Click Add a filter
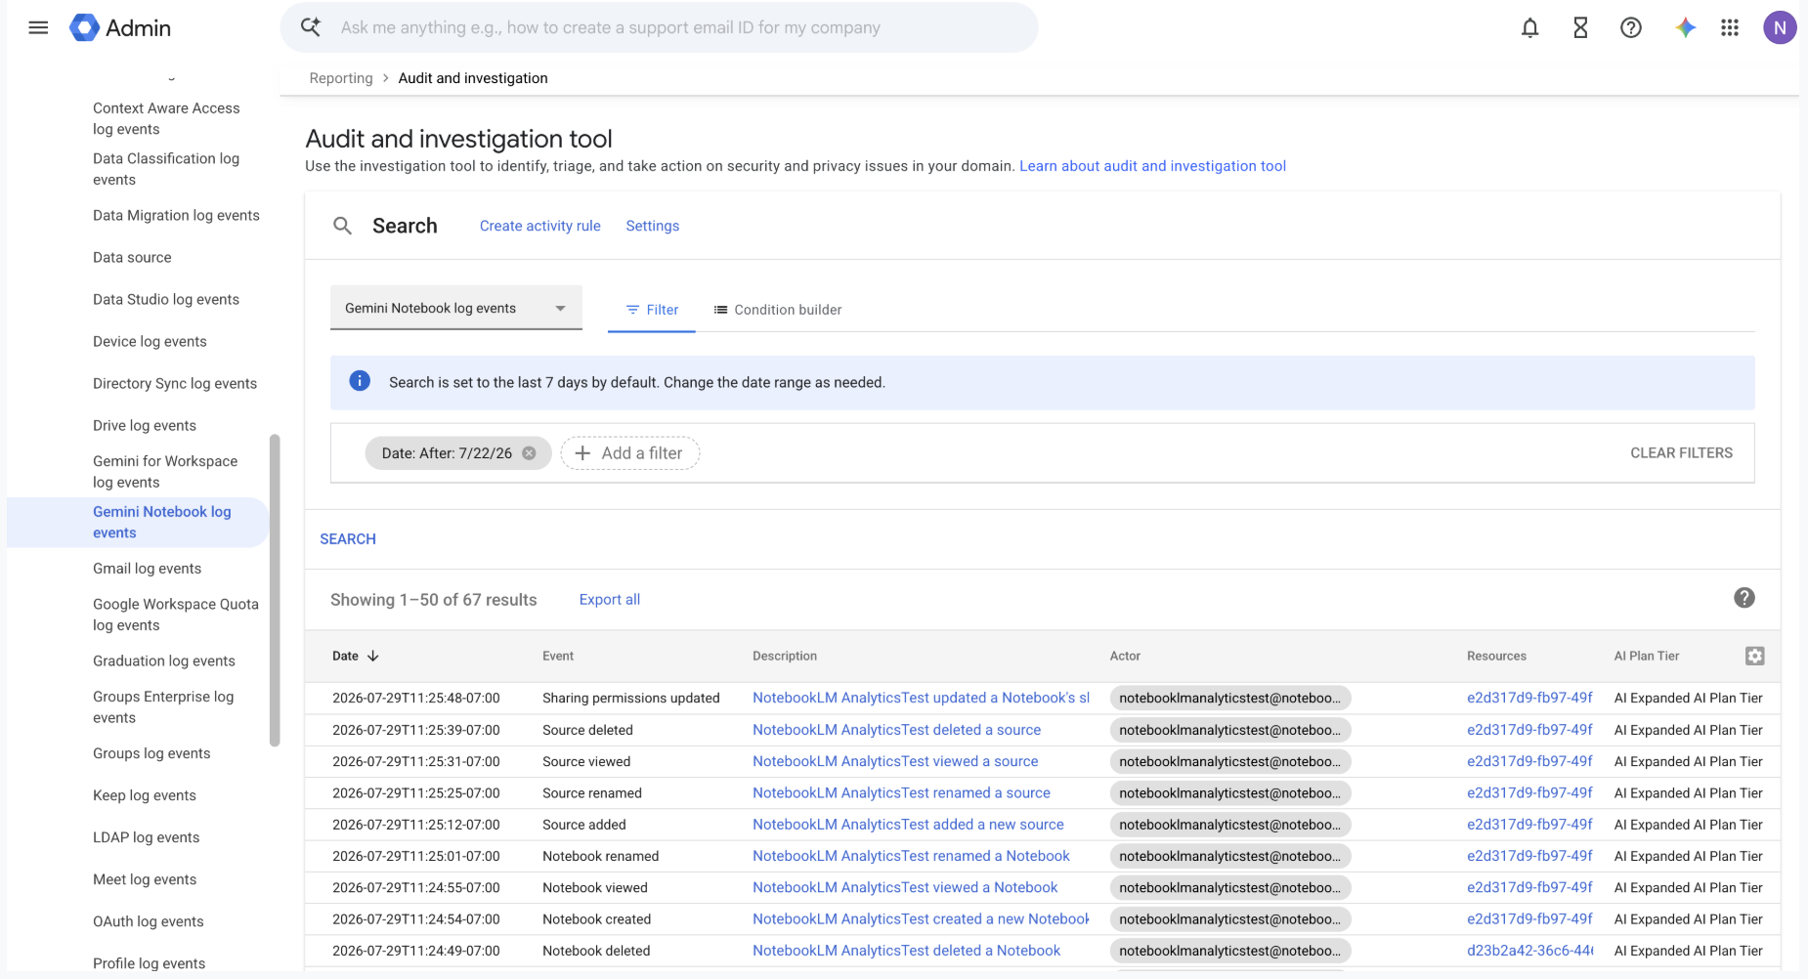Screen dimensions: 1808x979 click(x=630, y=453)
